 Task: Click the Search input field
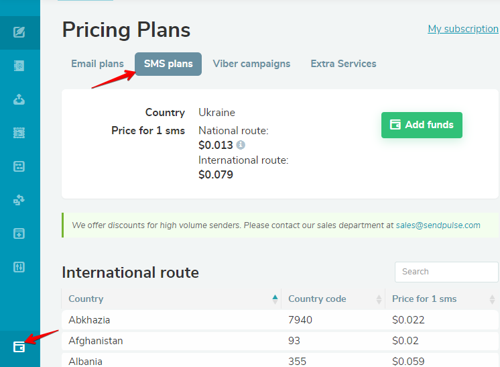pyautogui.click(x=446, y=272)
